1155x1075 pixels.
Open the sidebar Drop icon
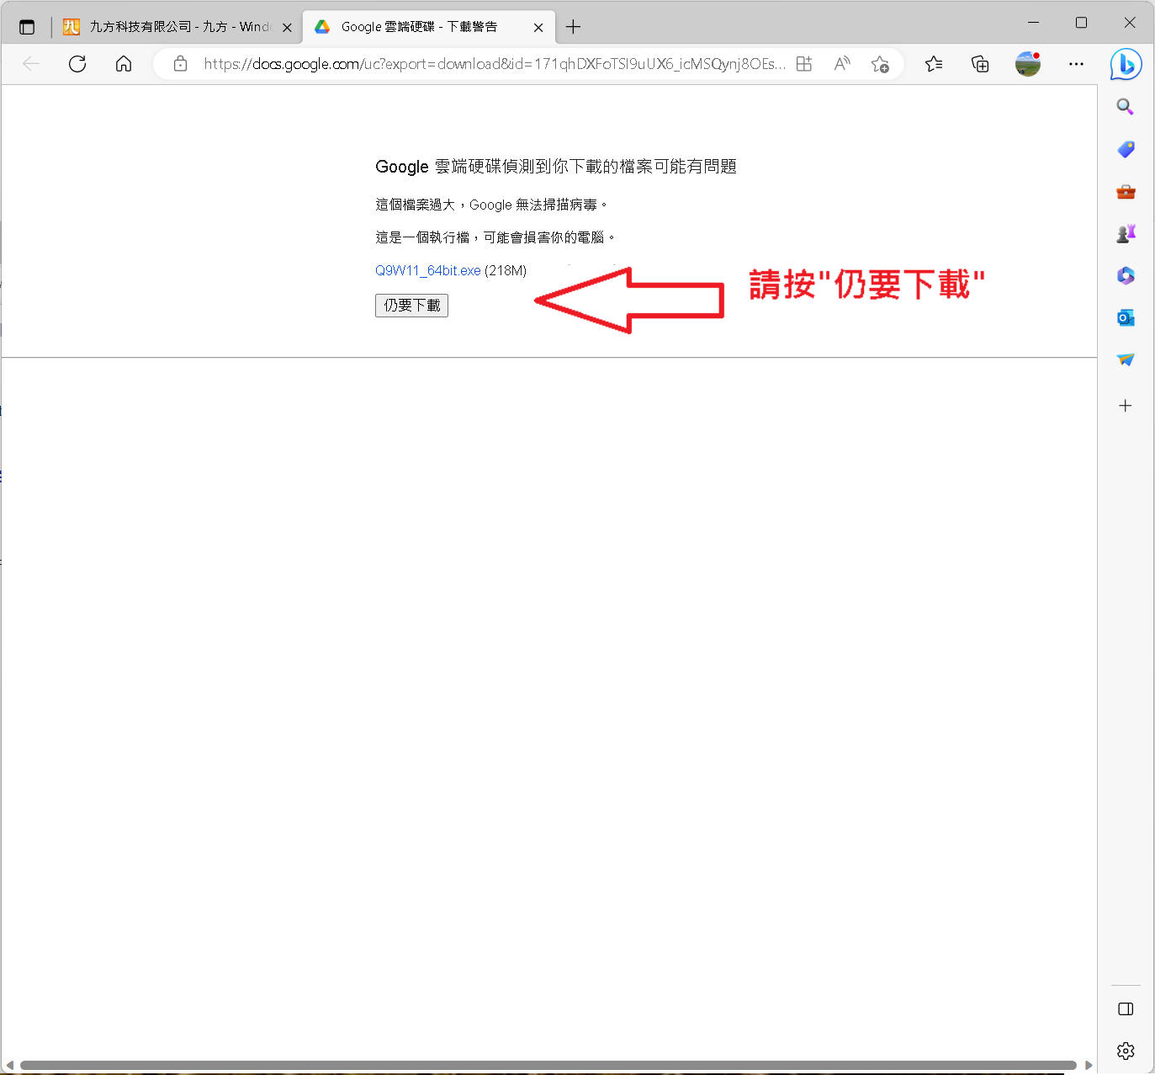coord(1126,359)
